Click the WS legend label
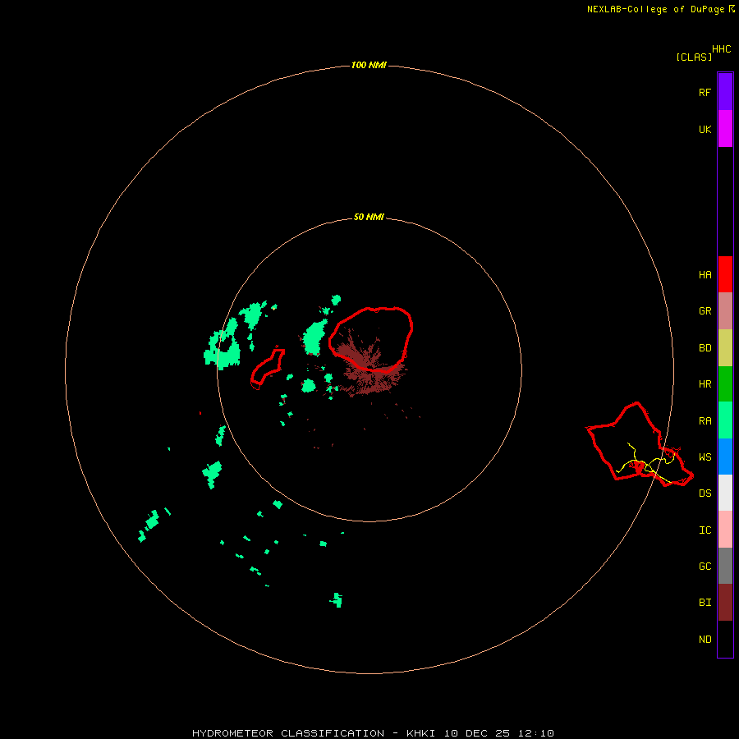 pos(705,457)
